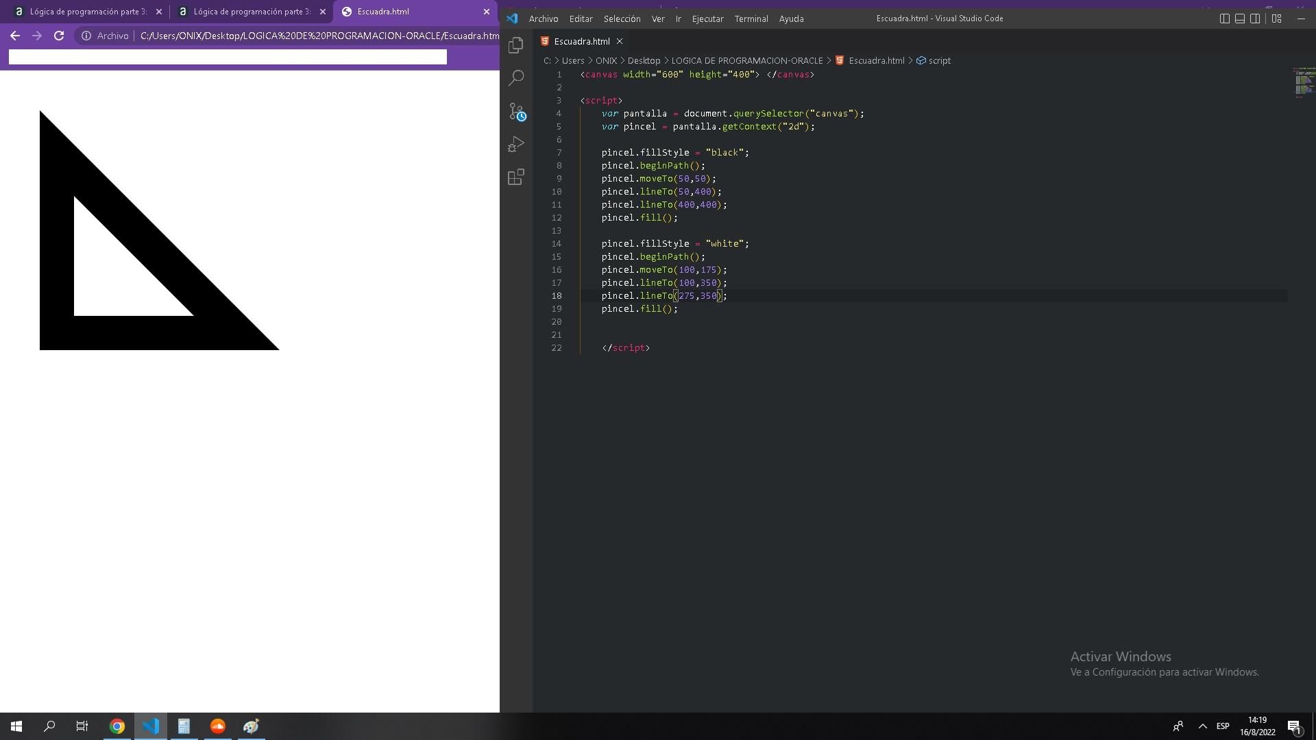Select the Escuadra.html editor tab
1316x740 pixels.
582,41
